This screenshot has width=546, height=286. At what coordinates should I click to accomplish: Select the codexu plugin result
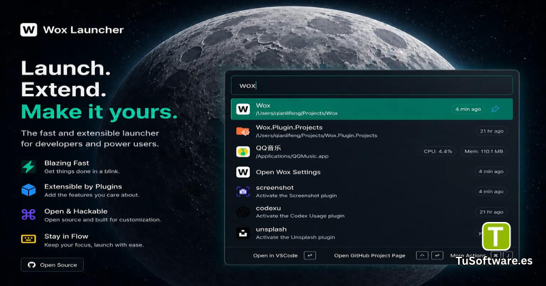372,212
